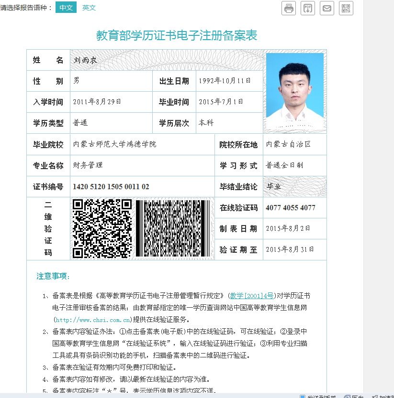This screenshot has height=398, width=394.
Task: Click the certificate number 1420 5120 1505 0011 02
Action: tap(111, 187)
